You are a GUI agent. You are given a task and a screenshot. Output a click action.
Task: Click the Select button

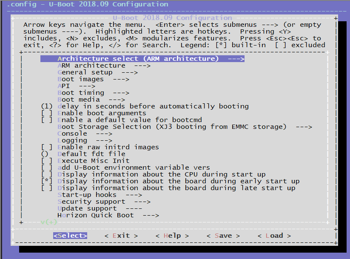(70, 236)
